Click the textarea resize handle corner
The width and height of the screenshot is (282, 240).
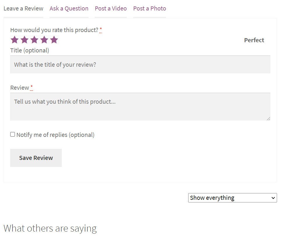coord(269,119)
